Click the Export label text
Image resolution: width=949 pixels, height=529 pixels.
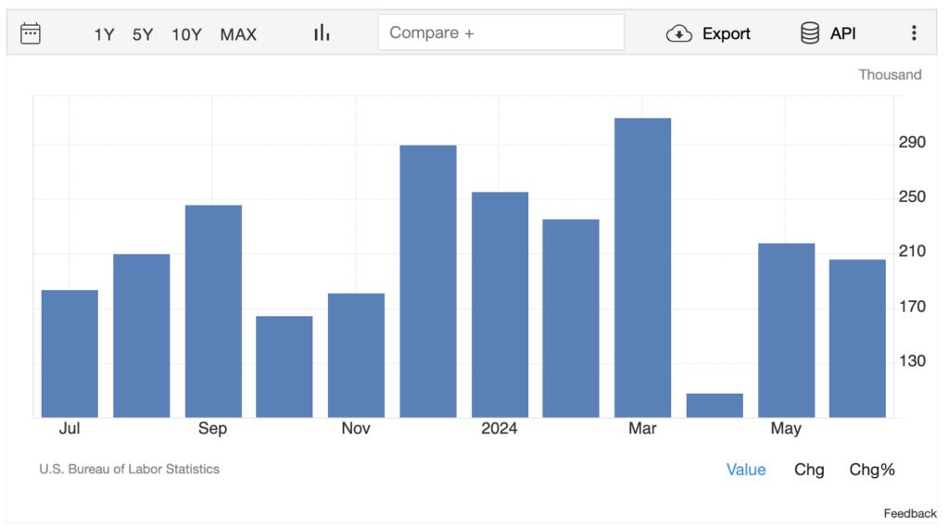click(x=726, y=33)
